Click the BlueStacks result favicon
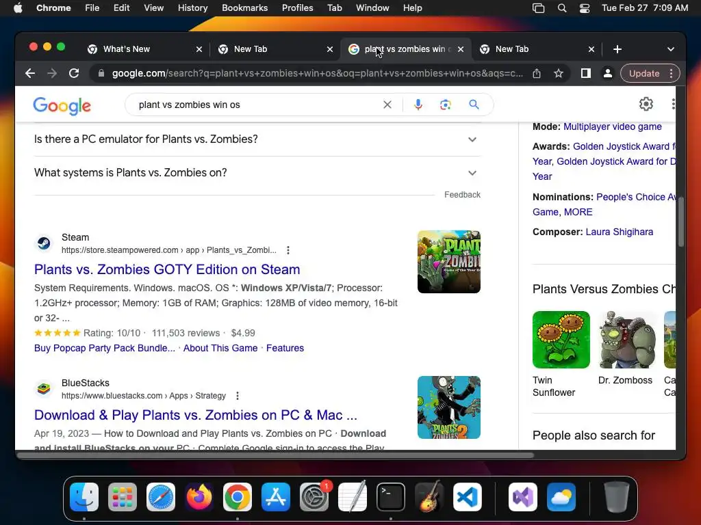The image size is (701, 525). tap(44, 389)
